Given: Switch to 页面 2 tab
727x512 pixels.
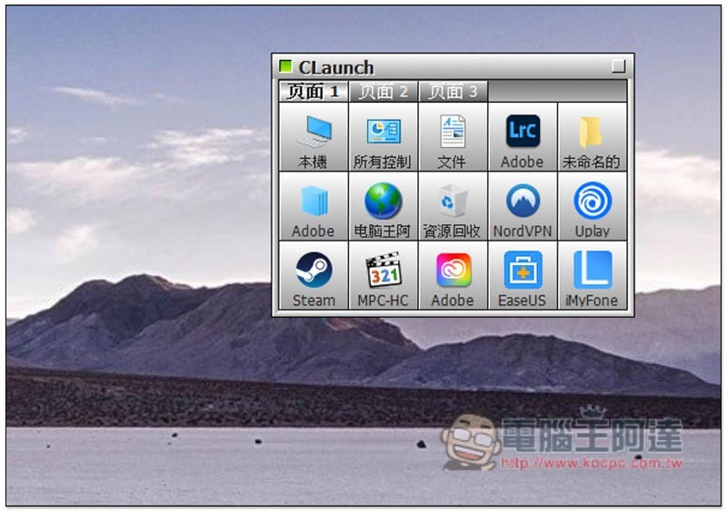Looking at the screenshot, I should tap(383, 92).
